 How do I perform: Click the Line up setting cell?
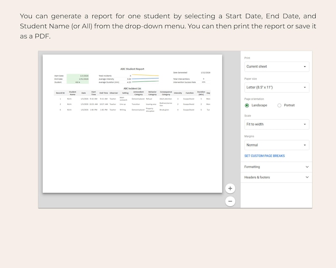coord(123,104)
